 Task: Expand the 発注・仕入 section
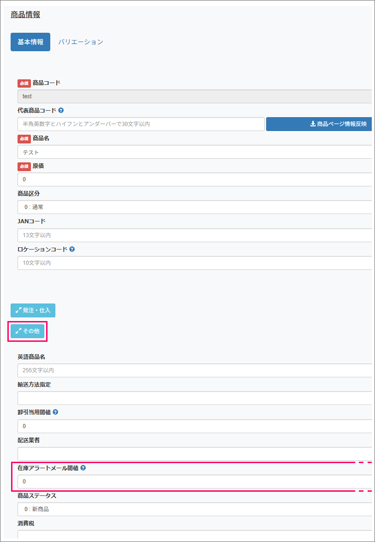coord(33,310)
